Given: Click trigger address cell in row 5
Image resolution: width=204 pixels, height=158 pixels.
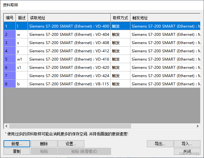Looking at the screenshot, I should click(x=165, y=59).
